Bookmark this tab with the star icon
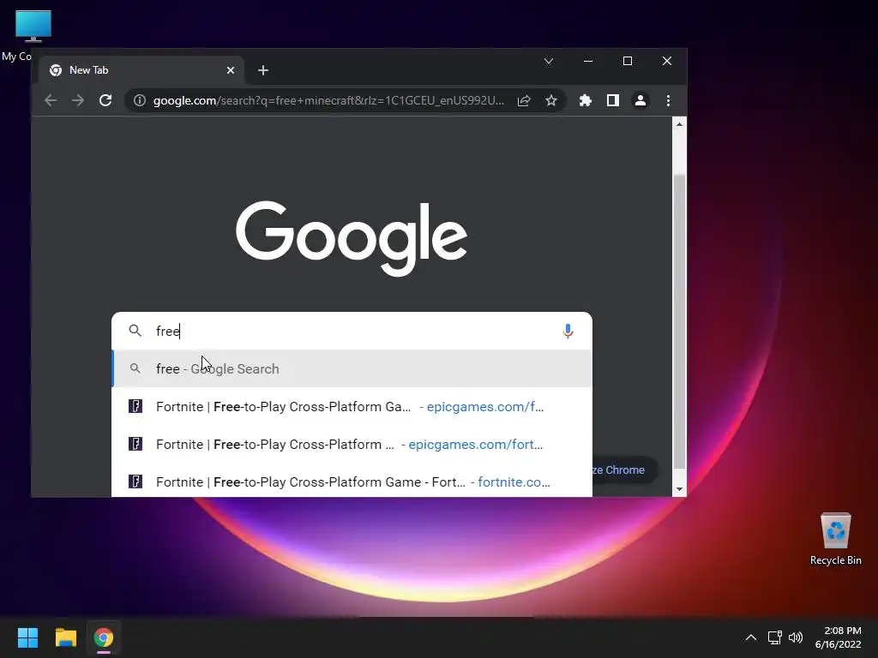The image size is (878, 658). point(551,101)
